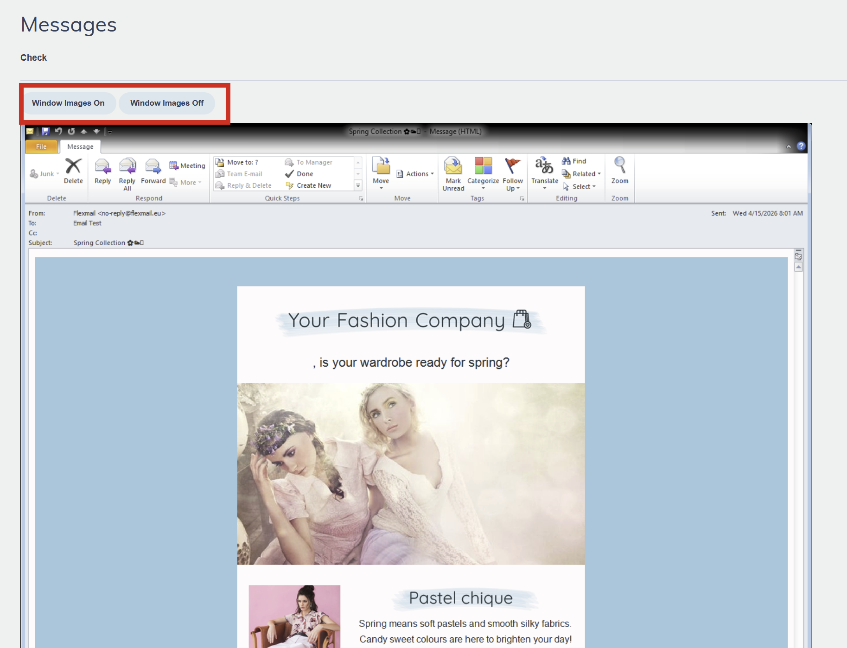The image size is (847, 648).
Task: Click the scroll up arrow of the message body
Action: 798,267
